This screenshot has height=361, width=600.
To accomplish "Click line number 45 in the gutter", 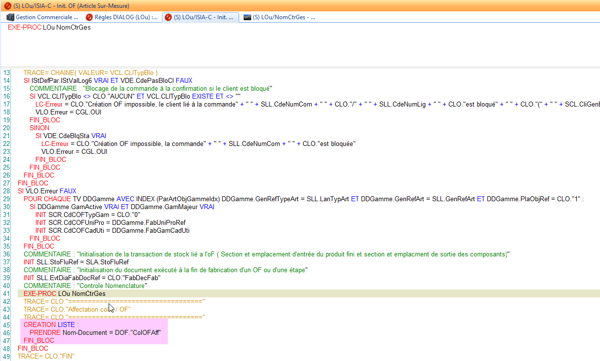I will click(6, 325).
